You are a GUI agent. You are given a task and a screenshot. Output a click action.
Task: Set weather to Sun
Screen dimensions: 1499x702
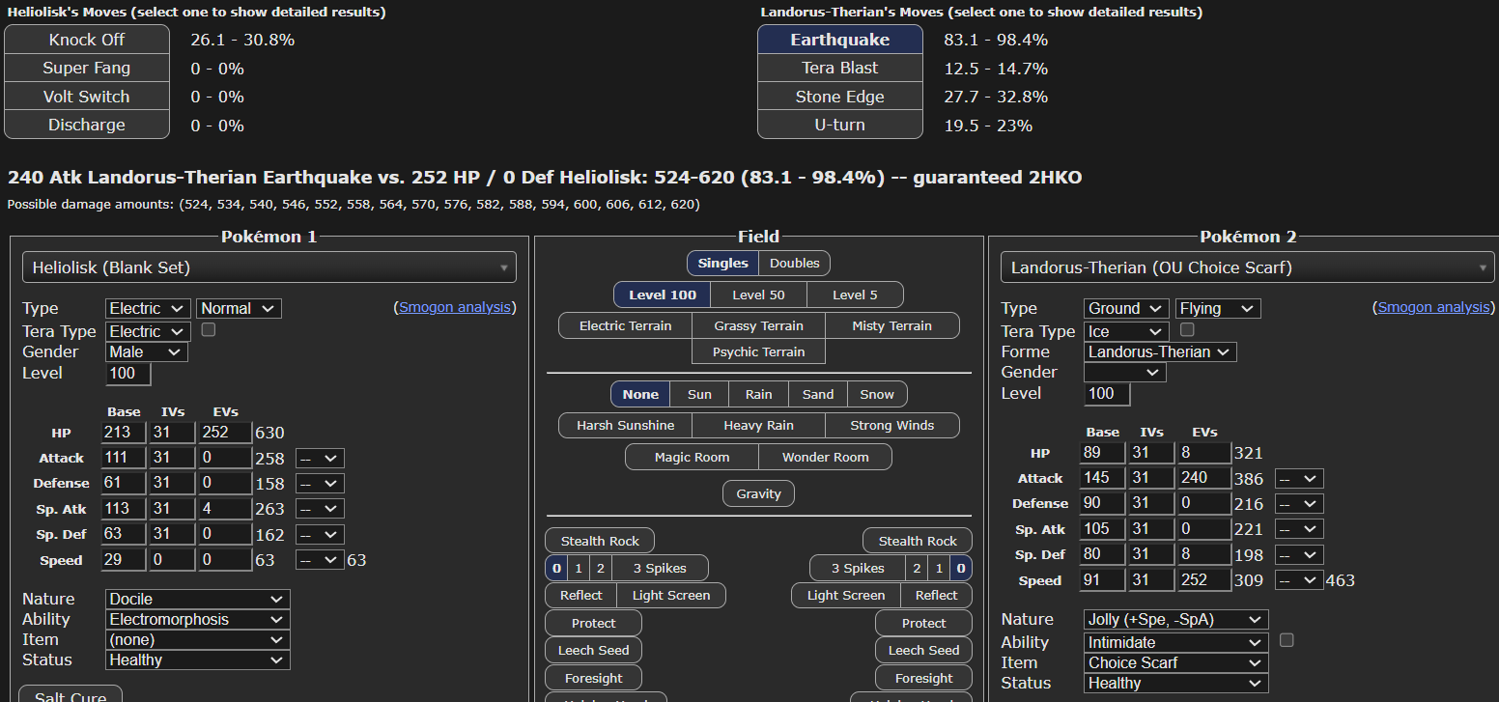tap(699, 394)
